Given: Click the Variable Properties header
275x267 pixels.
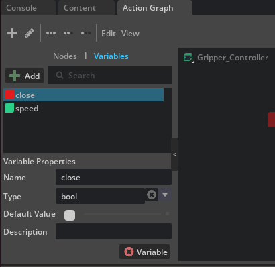Looking at the screenshot, I should point(40,162).
